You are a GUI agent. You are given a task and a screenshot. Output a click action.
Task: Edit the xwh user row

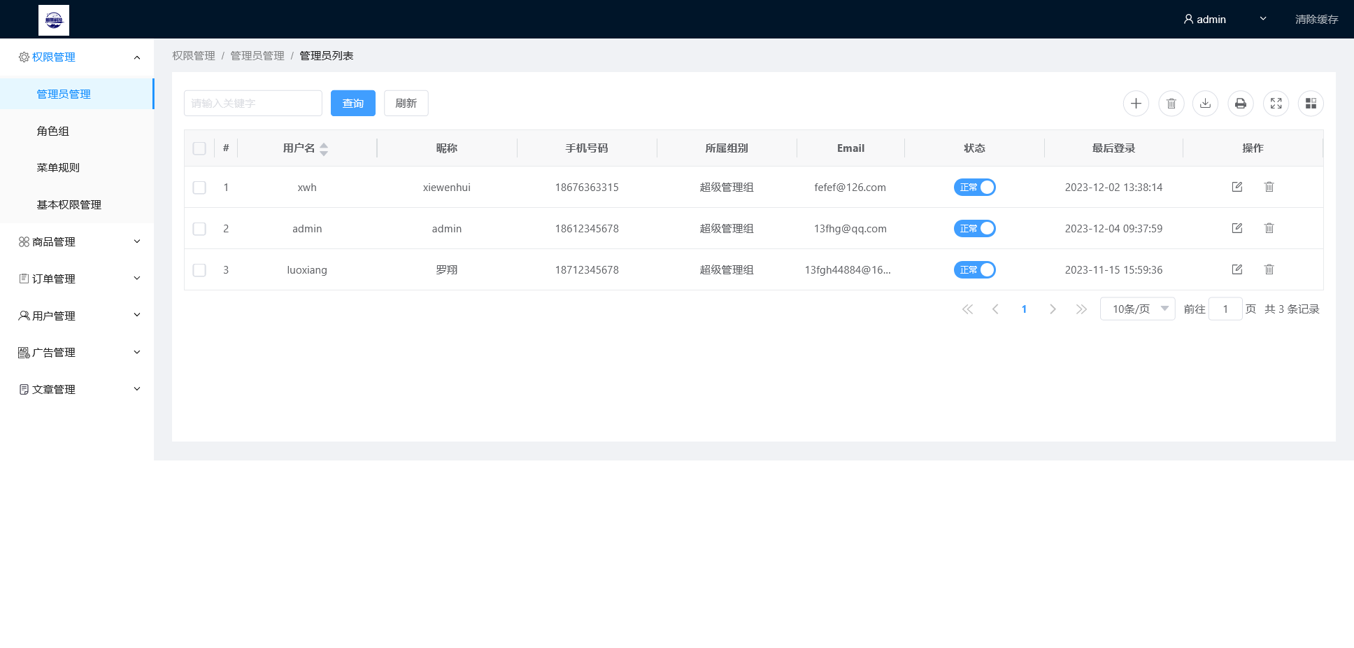(1237, 187)
